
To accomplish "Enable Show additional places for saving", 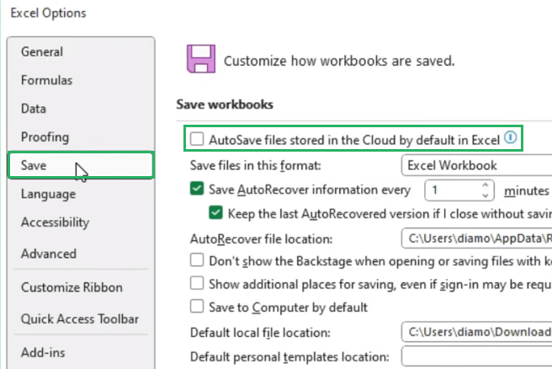I will 197,283.
